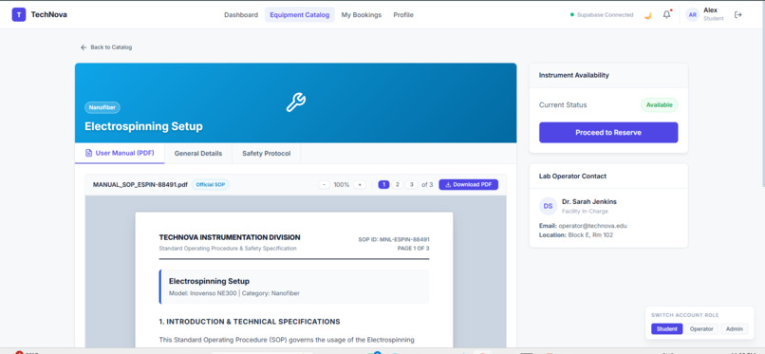Click the Electrospinning Setup banner title

point(143,126)
